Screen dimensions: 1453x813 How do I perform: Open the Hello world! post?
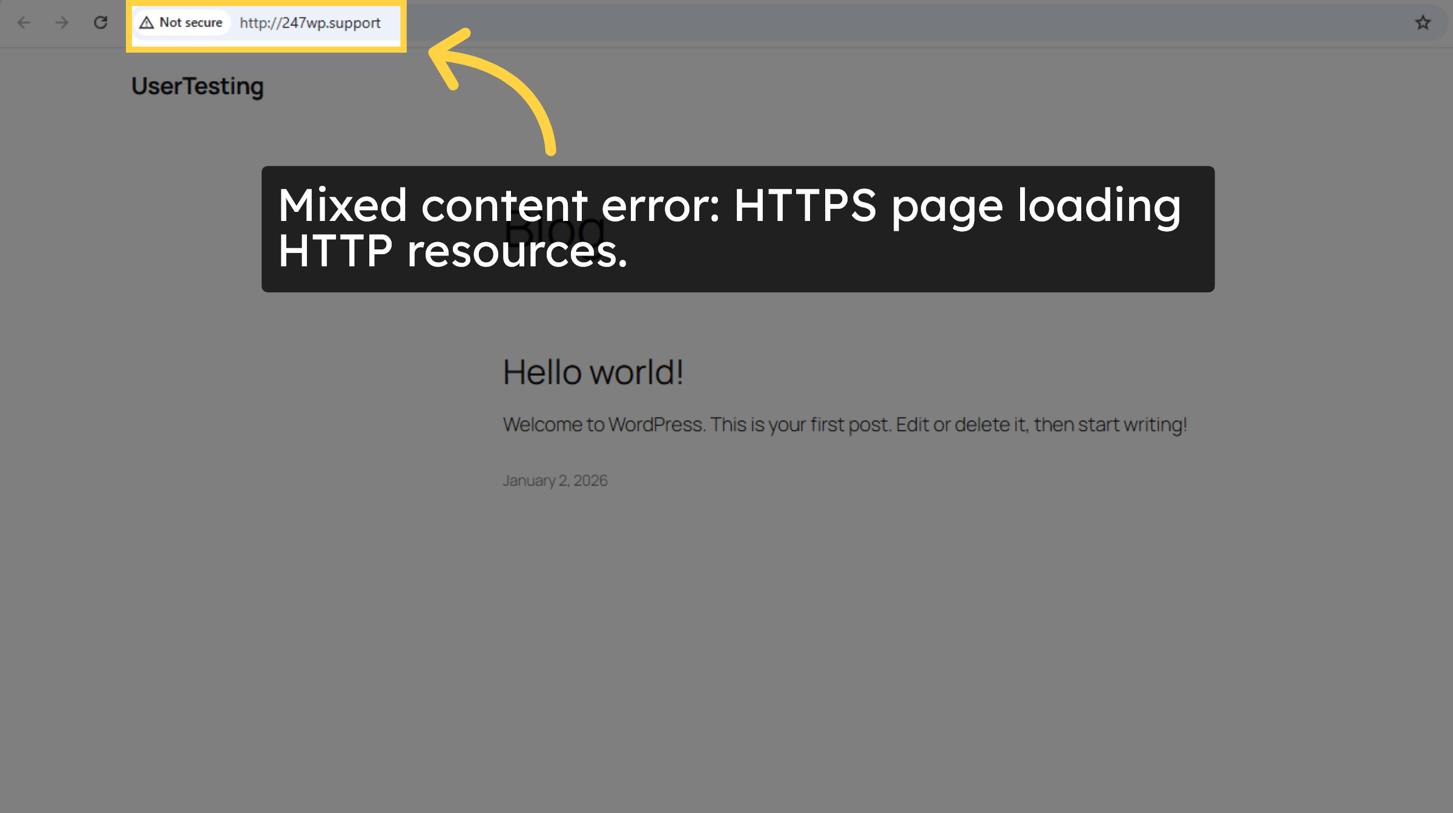pos(594,372)
